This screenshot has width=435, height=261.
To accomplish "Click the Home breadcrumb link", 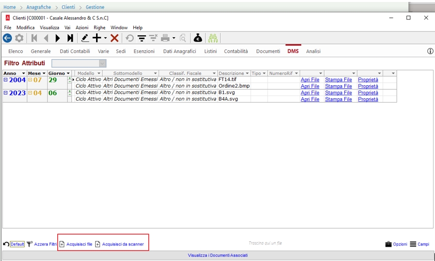I will 9,7.
